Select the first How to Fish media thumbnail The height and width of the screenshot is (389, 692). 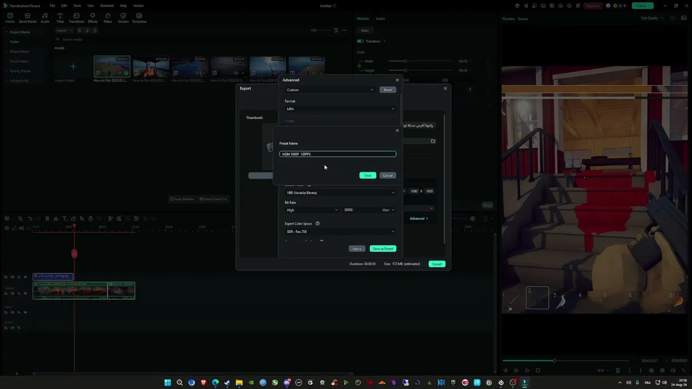tap(112, 67)
